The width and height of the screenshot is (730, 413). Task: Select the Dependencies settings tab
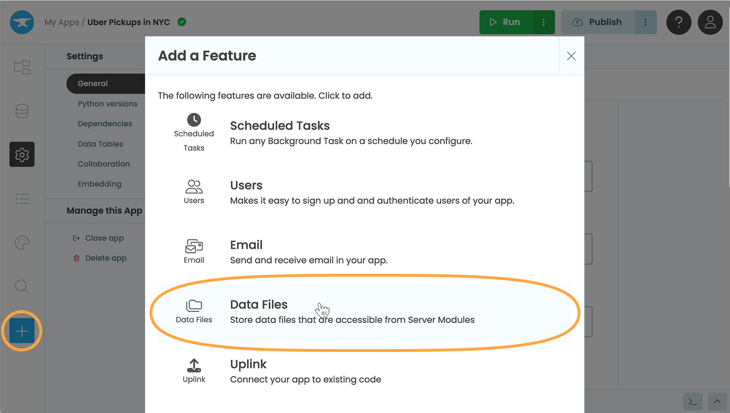tap(105, 123)
